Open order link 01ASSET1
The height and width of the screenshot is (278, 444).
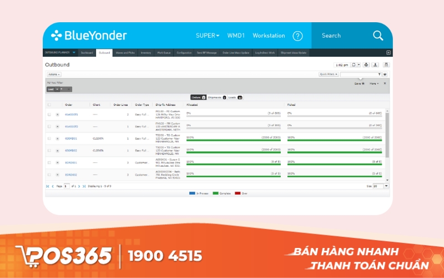(72, 115)
